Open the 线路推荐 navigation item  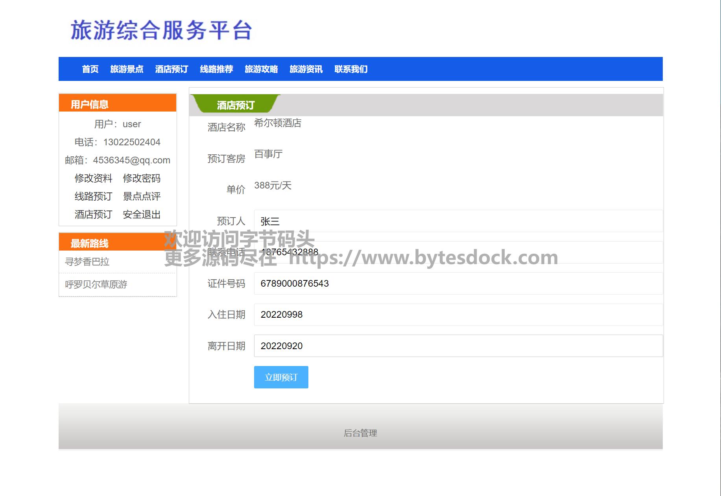pyautogui.click(x=216, y=69)
